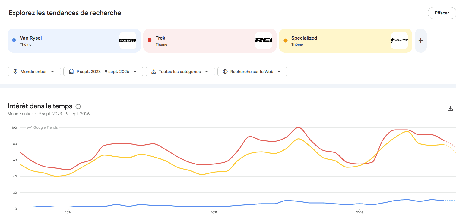Click the Toutes les catégories dropdown arrow
The width and height of the screenshot is (456, 218).
coord(207,72)
